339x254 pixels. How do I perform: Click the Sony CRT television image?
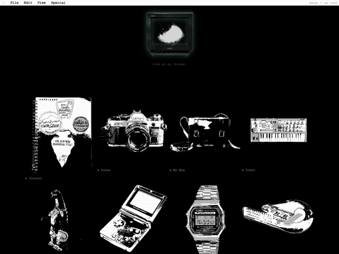pos(169,34)
